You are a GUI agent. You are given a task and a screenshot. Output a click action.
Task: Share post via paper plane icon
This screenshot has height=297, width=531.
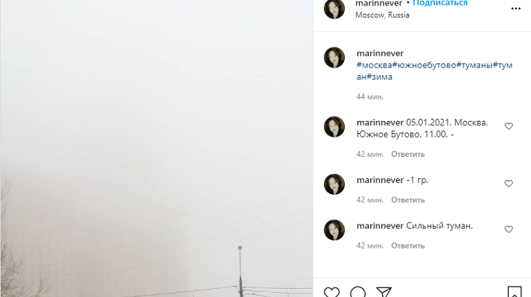[x=384, y=292]
